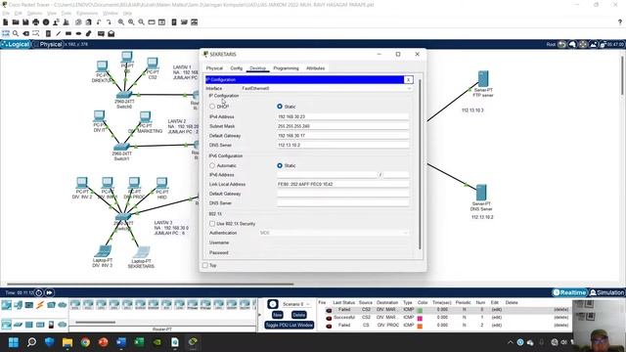Select Automatic radio for IPv6
626x352 pixels.
tap(212, 165)
